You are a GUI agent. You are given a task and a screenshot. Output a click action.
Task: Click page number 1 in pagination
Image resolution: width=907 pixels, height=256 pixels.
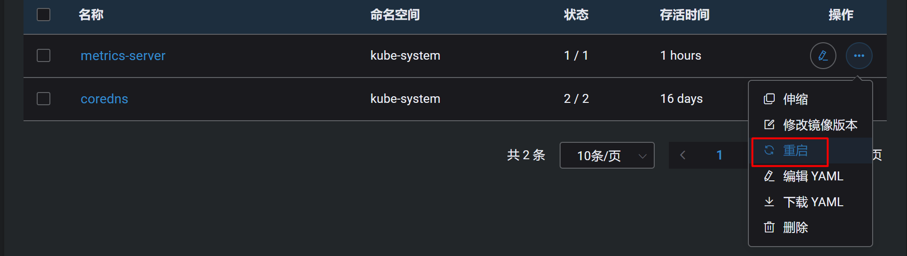pos(719,155)
